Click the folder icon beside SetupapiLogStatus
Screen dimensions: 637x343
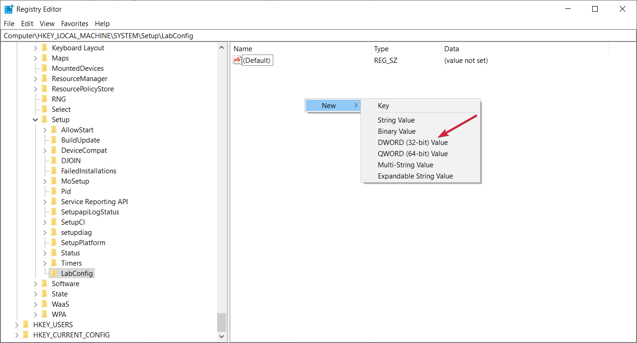[x=54, y=212]
